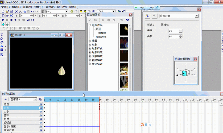Click the add keyframe icon in timeline panel
The width and height of the screenshot is (223, 133).
click(5, 99)
